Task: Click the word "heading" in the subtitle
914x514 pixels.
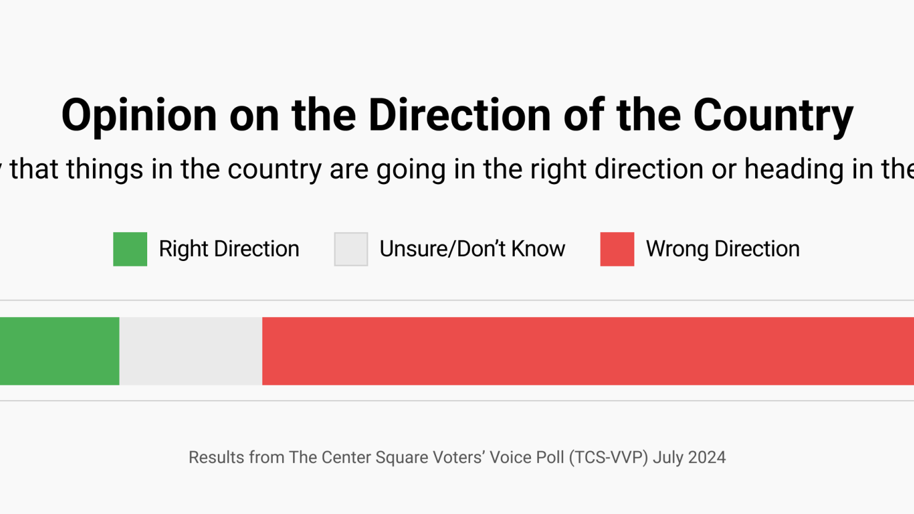Action: [x=794, y=169]
